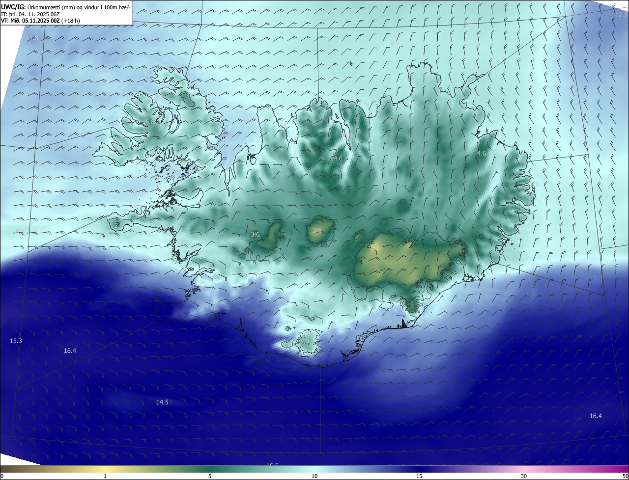Click the 50 tick on the color scale
This screenshot has height=480, width=629.
coord(625,476)
